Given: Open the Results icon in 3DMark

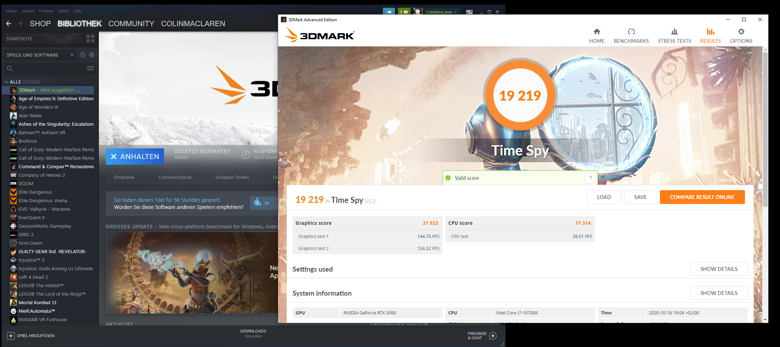Looking at the screenshot, I should (711, 32).
